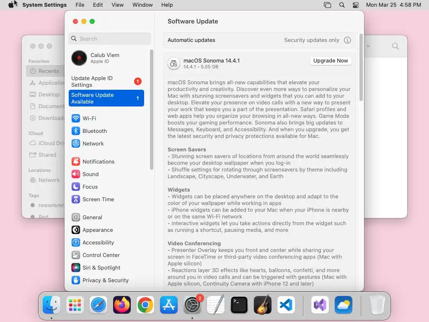Open Appearance settings icon
This screenshot has width=429, height=322.
pos(76,230)
